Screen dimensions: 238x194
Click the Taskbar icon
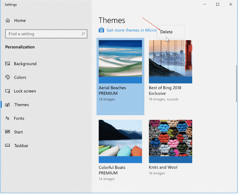coord(7,146)
